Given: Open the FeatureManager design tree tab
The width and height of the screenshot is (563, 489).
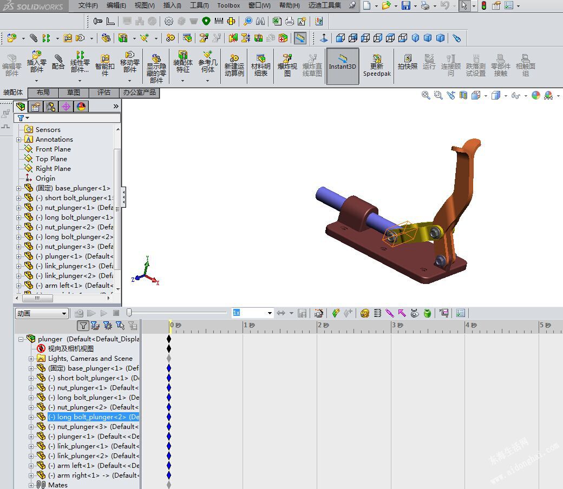Looking at the screenshot, I should pyautogui.click(x=21, y=107).
